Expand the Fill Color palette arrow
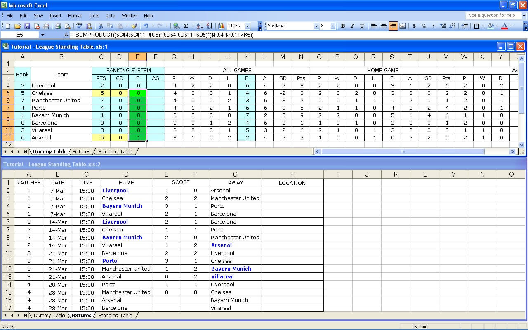The height and width of the screenshot is (330, 528). tap(497, 26)
